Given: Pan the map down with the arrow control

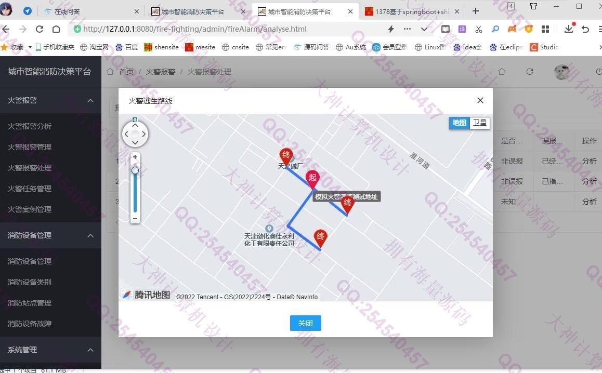Looking at the screenshot, I should (135, 142).
